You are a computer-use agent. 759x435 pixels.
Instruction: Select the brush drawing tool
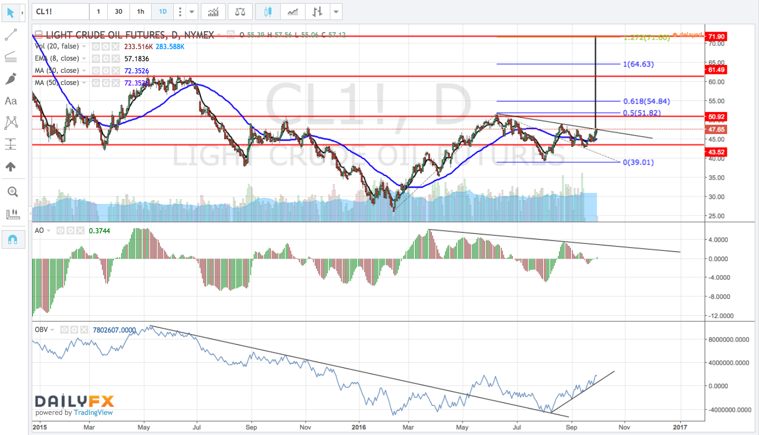12,79
